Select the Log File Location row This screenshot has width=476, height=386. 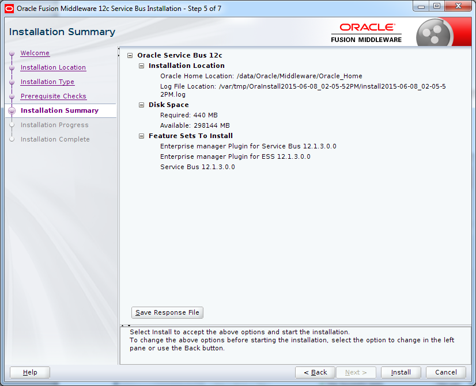click(303, 90)
